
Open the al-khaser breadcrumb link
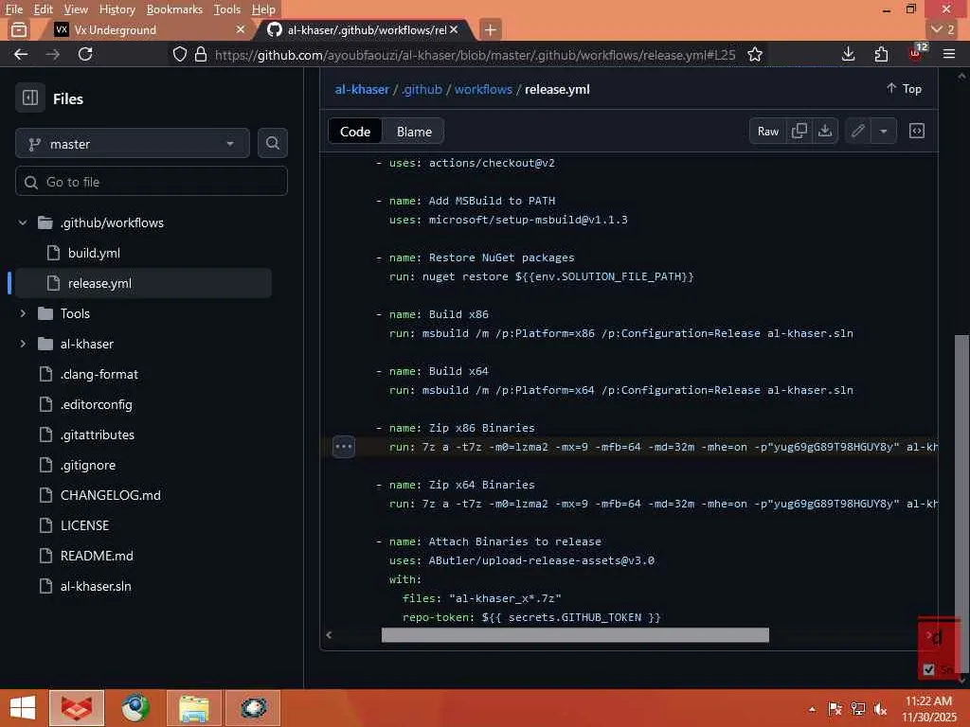[x=362, y=89]
